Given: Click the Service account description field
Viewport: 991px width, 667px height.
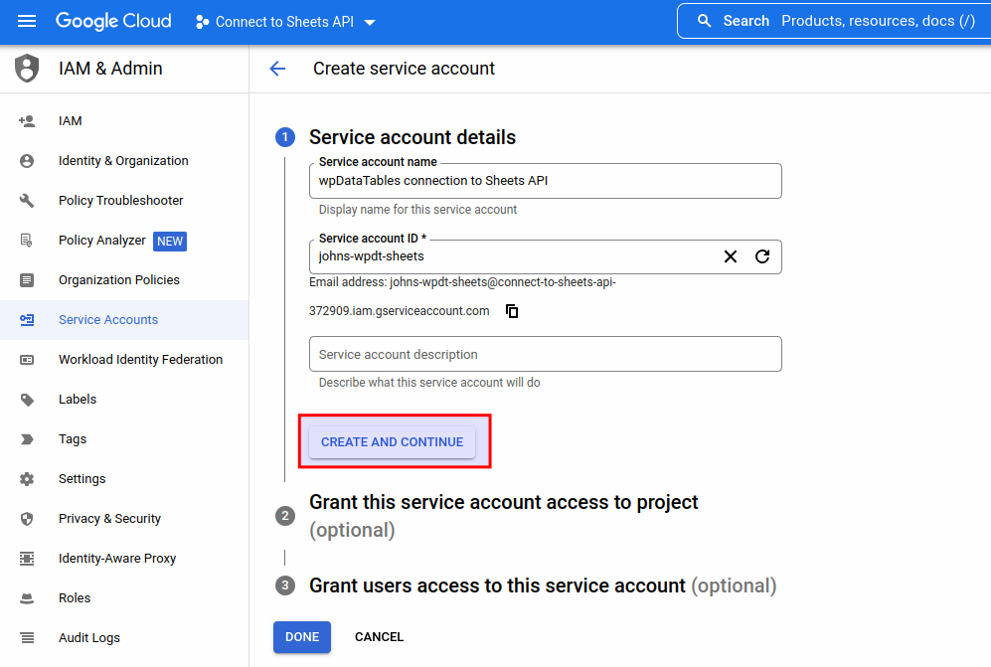Looking at the screenshot, I should click(x=546, y=354).
